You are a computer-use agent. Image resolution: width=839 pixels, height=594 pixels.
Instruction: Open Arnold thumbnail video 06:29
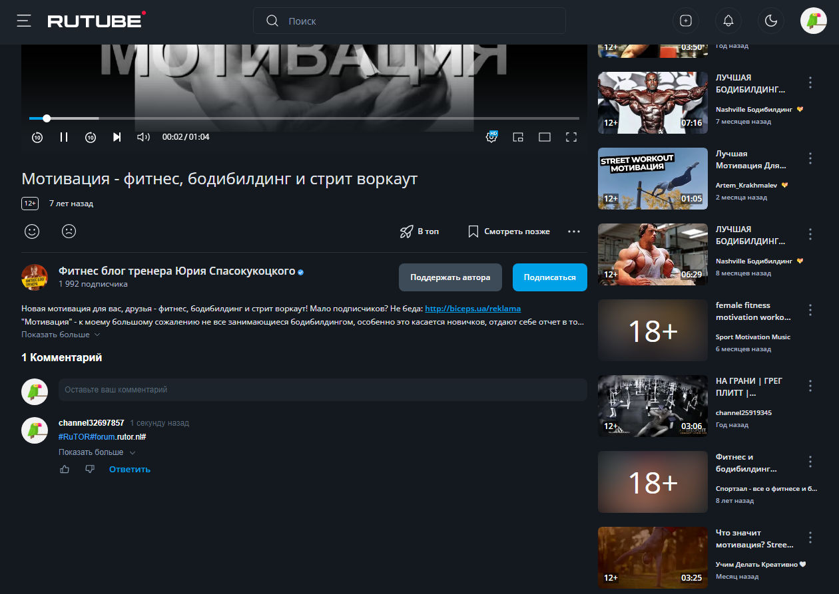653,254
